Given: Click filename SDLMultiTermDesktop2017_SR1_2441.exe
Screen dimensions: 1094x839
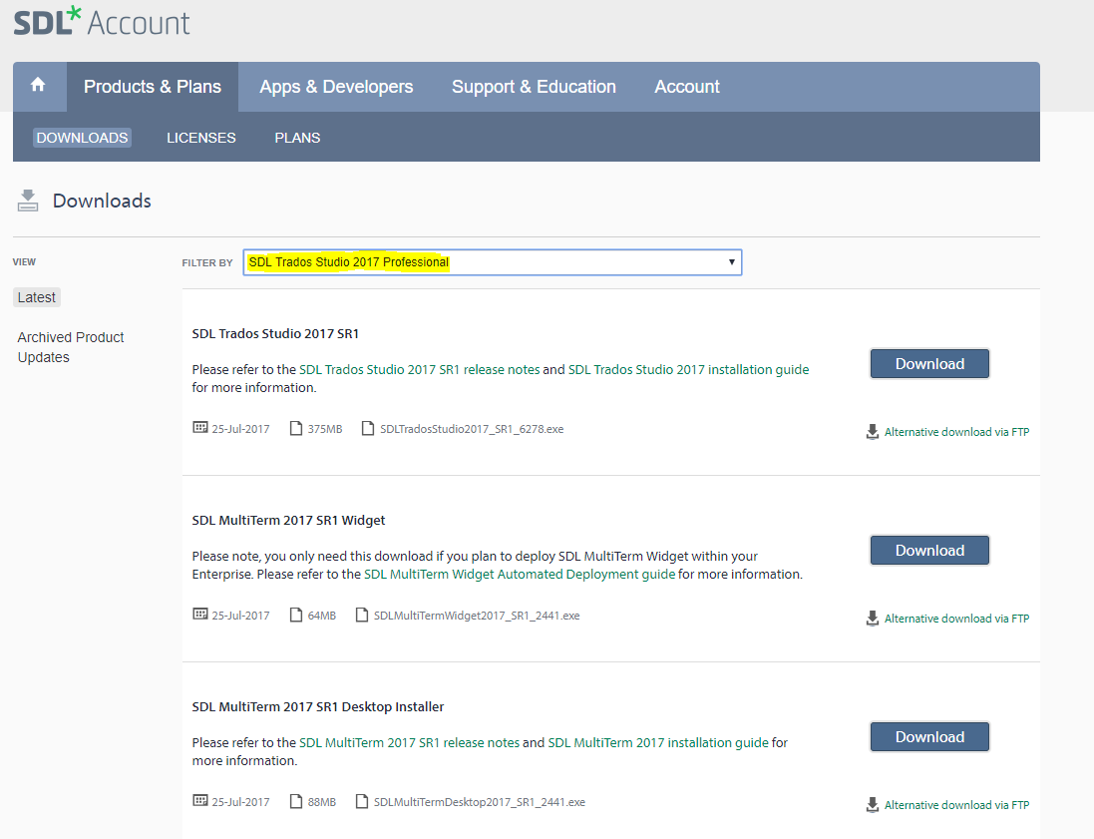Looking at the screenshot, I should (480, 801).
